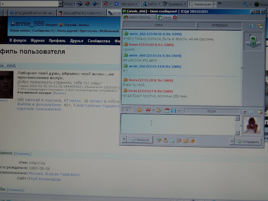Click the blue floppy save icon
The height and width of the screenshot is (201, 268).
point(173,111)
